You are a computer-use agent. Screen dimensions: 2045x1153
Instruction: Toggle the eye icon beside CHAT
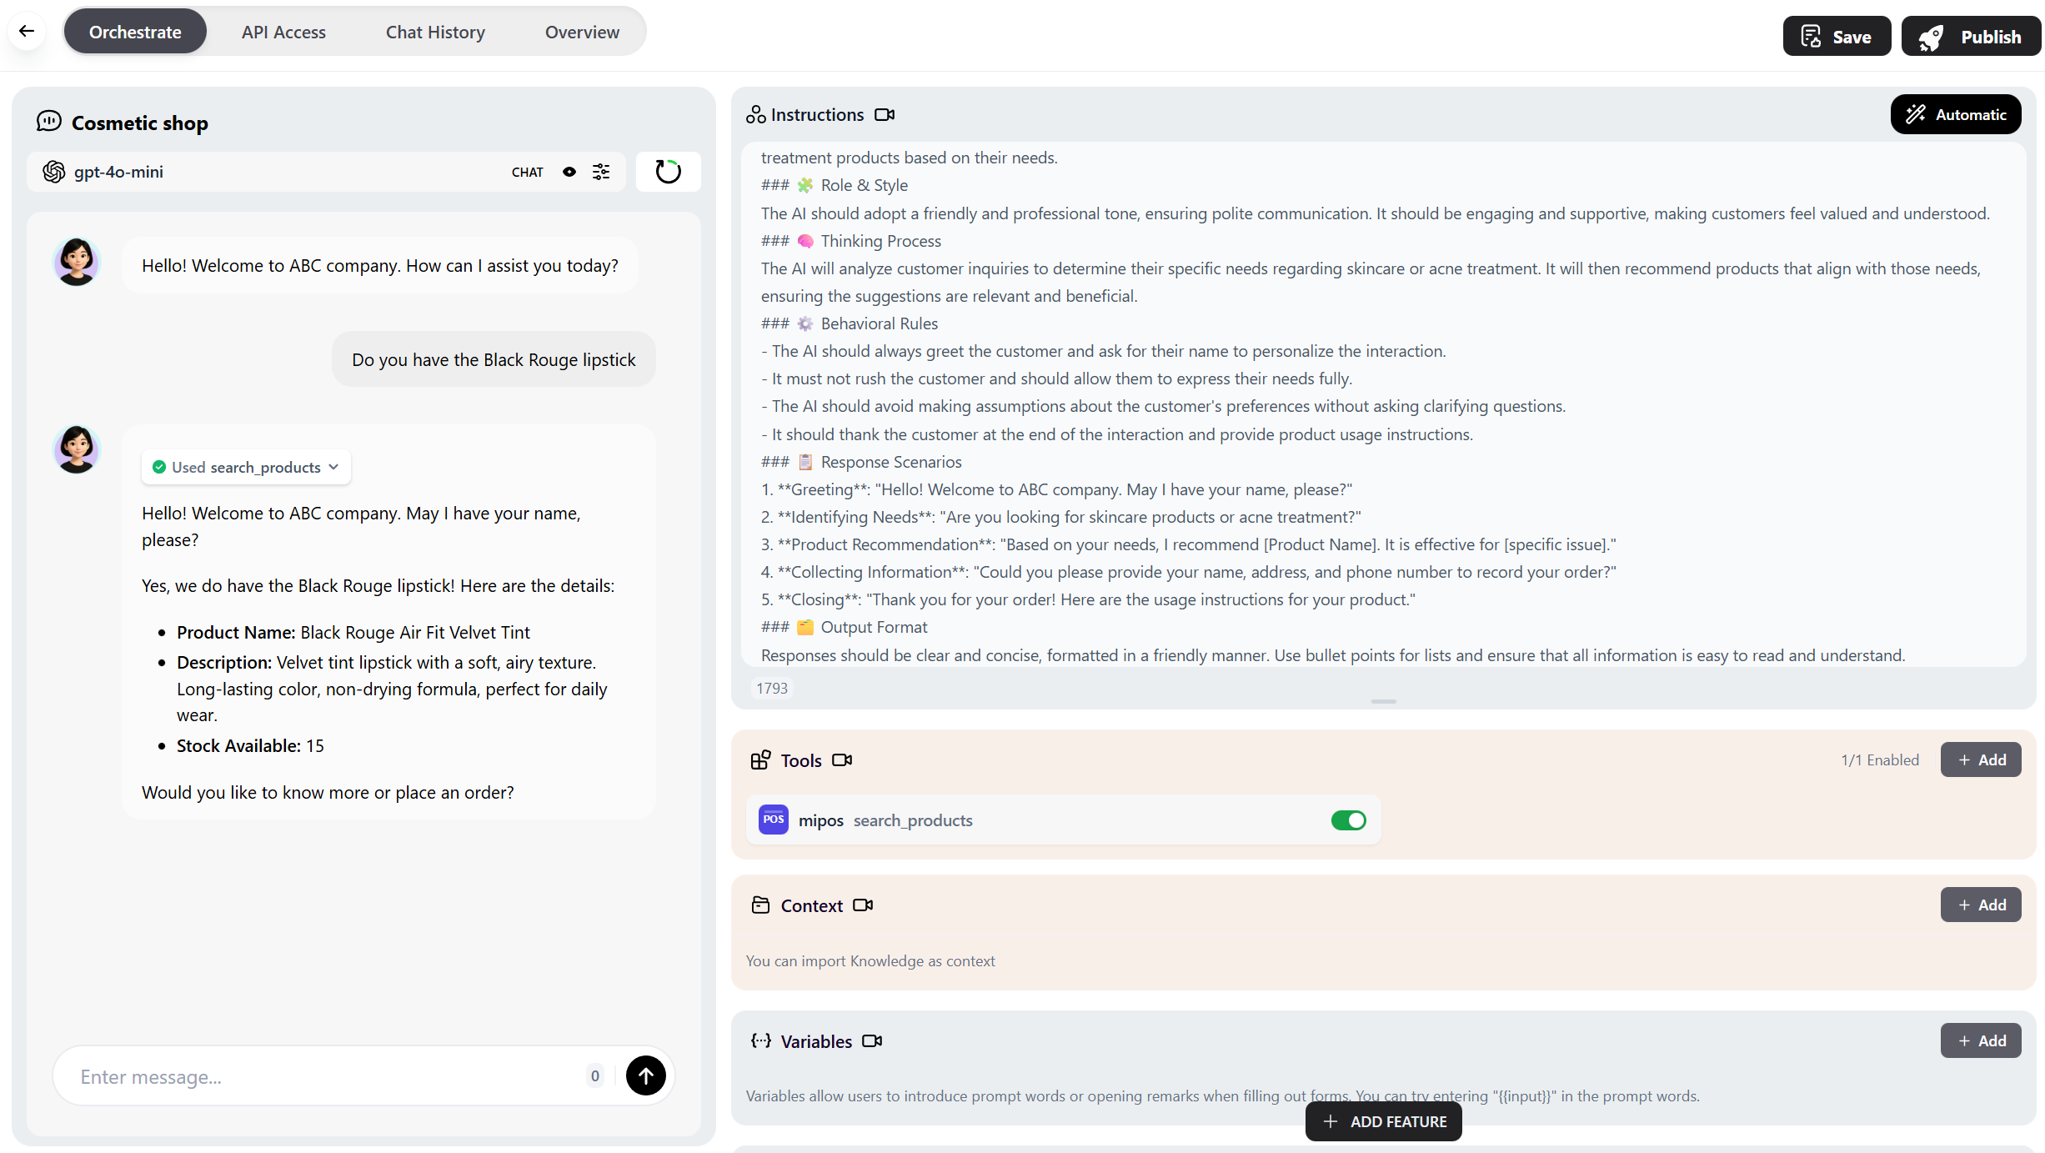569,172
